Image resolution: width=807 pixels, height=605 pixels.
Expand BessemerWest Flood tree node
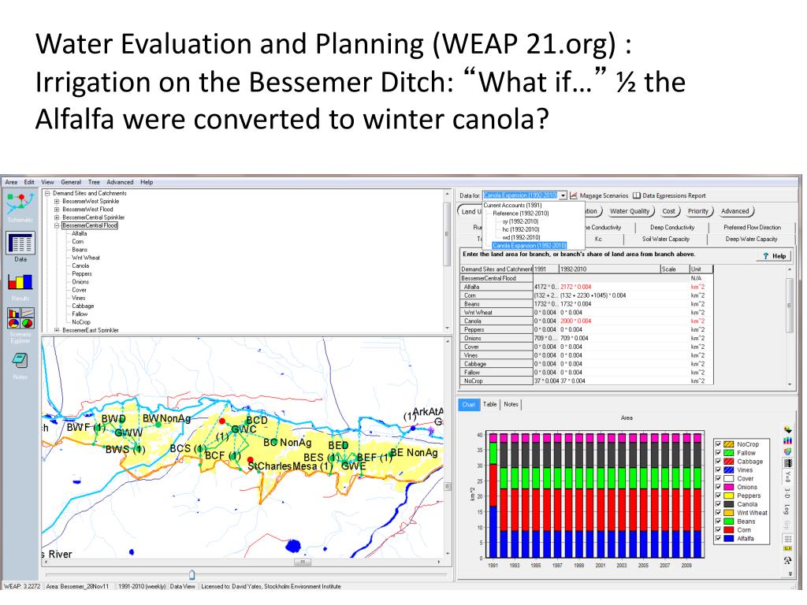[57, 210]
